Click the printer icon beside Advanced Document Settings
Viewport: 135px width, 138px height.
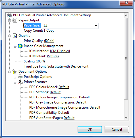[x=9, y=15]
